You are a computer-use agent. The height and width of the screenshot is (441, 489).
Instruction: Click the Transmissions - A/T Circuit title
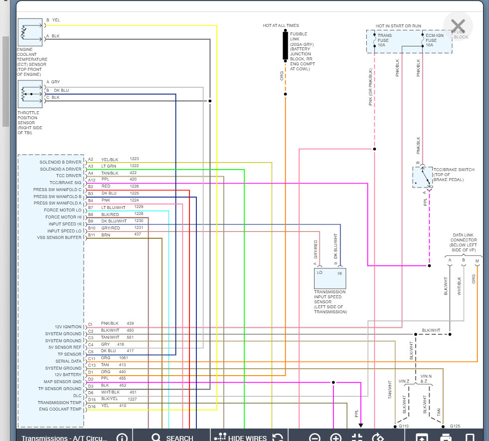(64, 438)
